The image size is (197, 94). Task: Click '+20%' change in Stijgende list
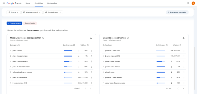178,61
